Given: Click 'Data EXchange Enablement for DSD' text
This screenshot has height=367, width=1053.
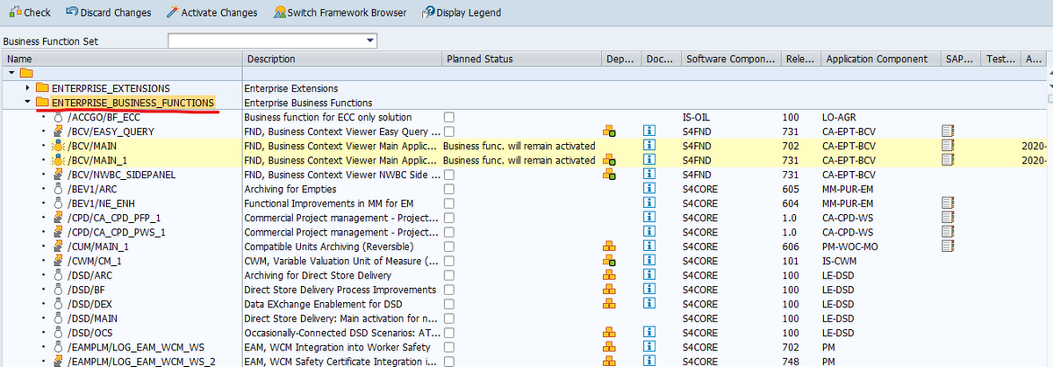Looking at the screenshot, I should pyautogui.click(x=326, y=304).
